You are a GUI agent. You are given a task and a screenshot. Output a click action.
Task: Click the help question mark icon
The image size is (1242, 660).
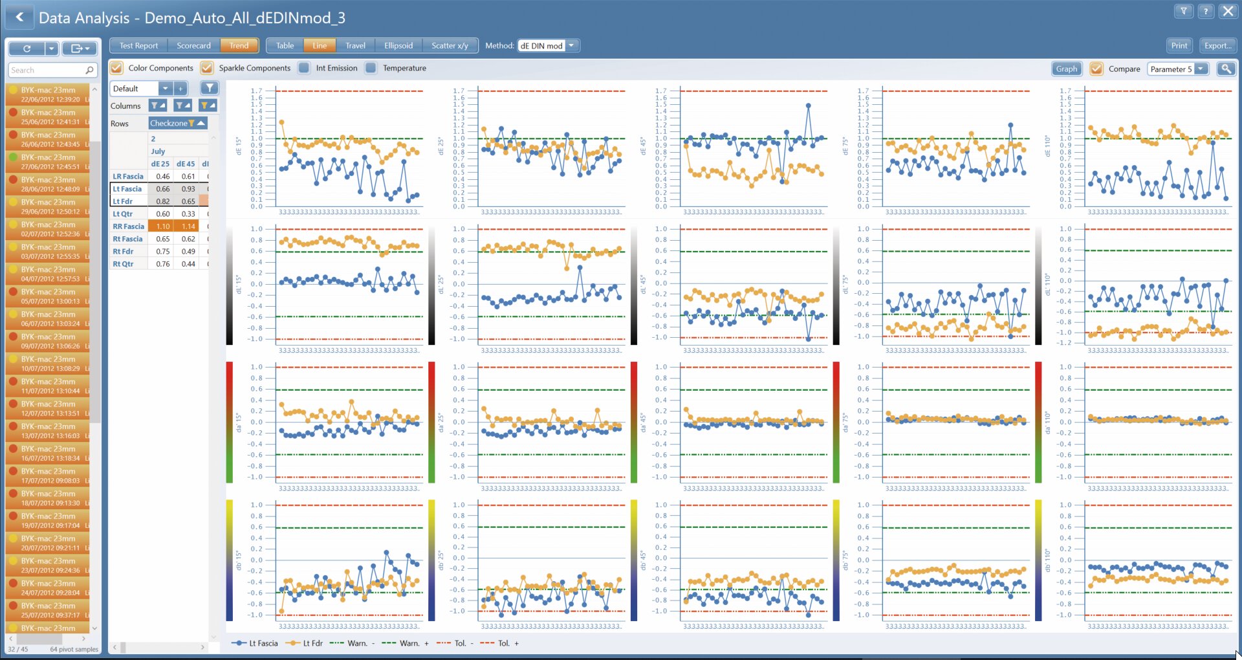tap(1206, 11)
